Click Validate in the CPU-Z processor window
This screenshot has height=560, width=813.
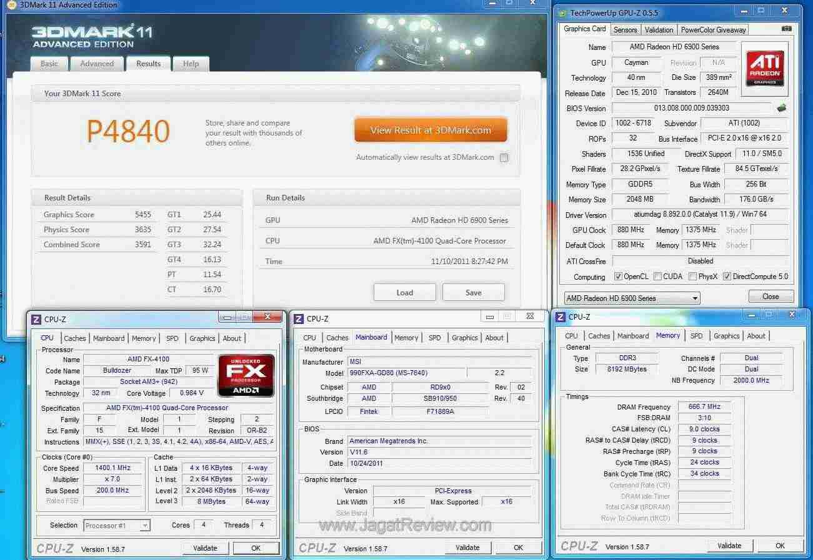(205, 548)
